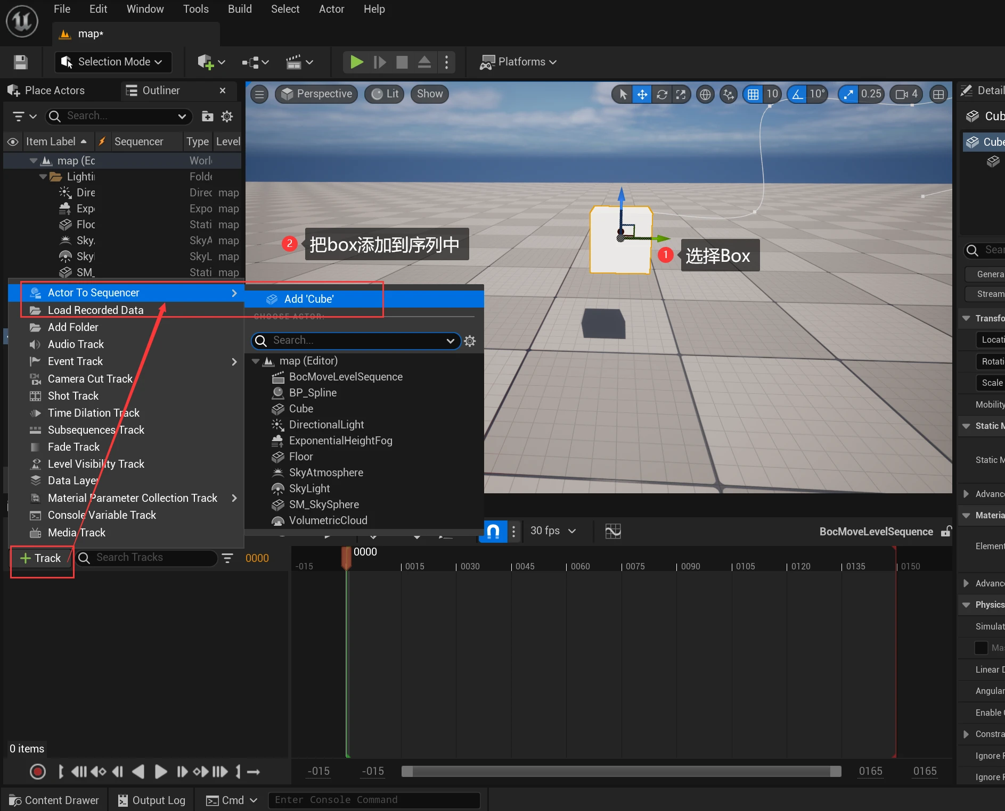Click the + Track button
The width and height of the screenshot is (1005, 811).
(41, 558)
